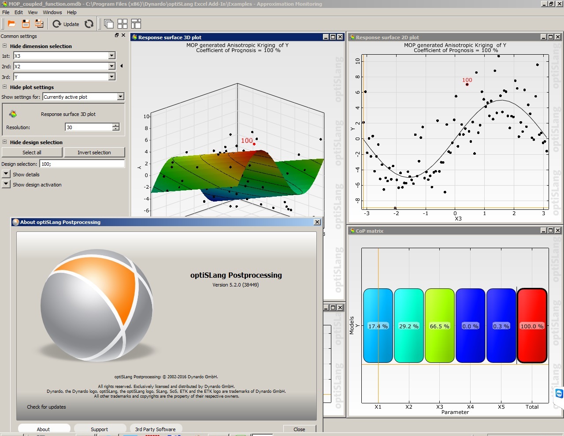Click the Total 100.0 % red CoP bar
This screenshot has height=436, width=564.
(x=532, y=326)
